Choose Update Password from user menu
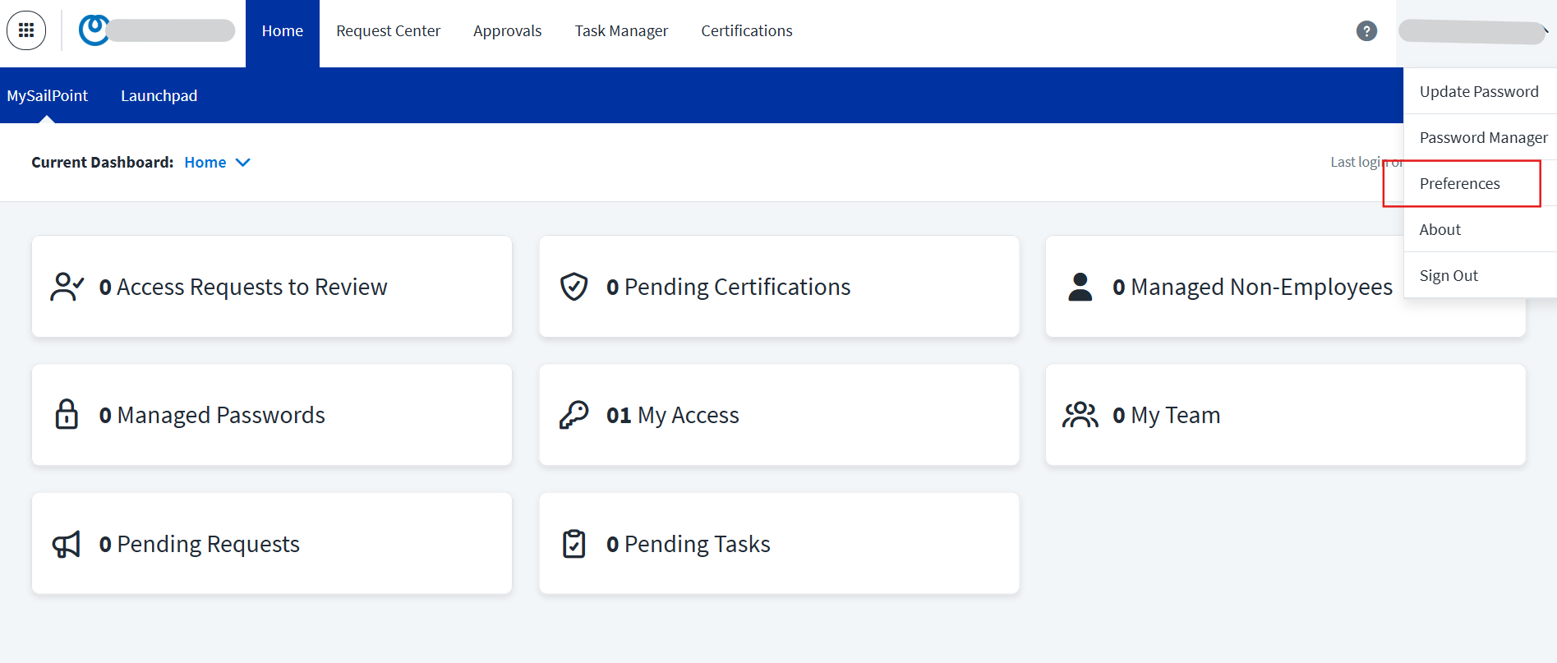Image resolution: width=1557 pixels, height=663 pixels. [1480, 91]
